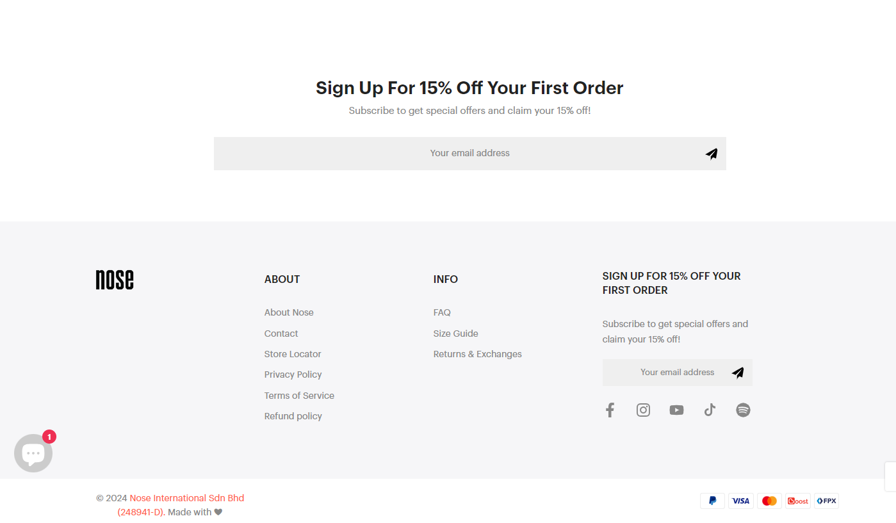896x523 pixels.
Task: Submit footer email with paper plane icon
Action: (x=738, y=373)
